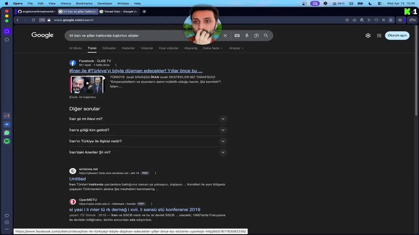Open Gmail from the Opera sidebar
Screen dimensions: 419x235
pos(7,116)
